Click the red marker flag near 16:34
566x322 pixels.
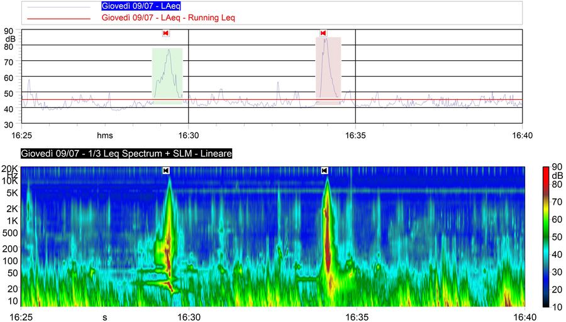click(323, 33)
